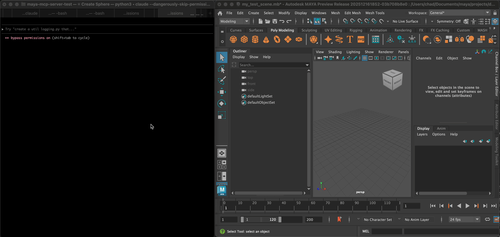The image size is (500, 237).
Task: Click the play forwards button
Action: (x=467, y=206)
